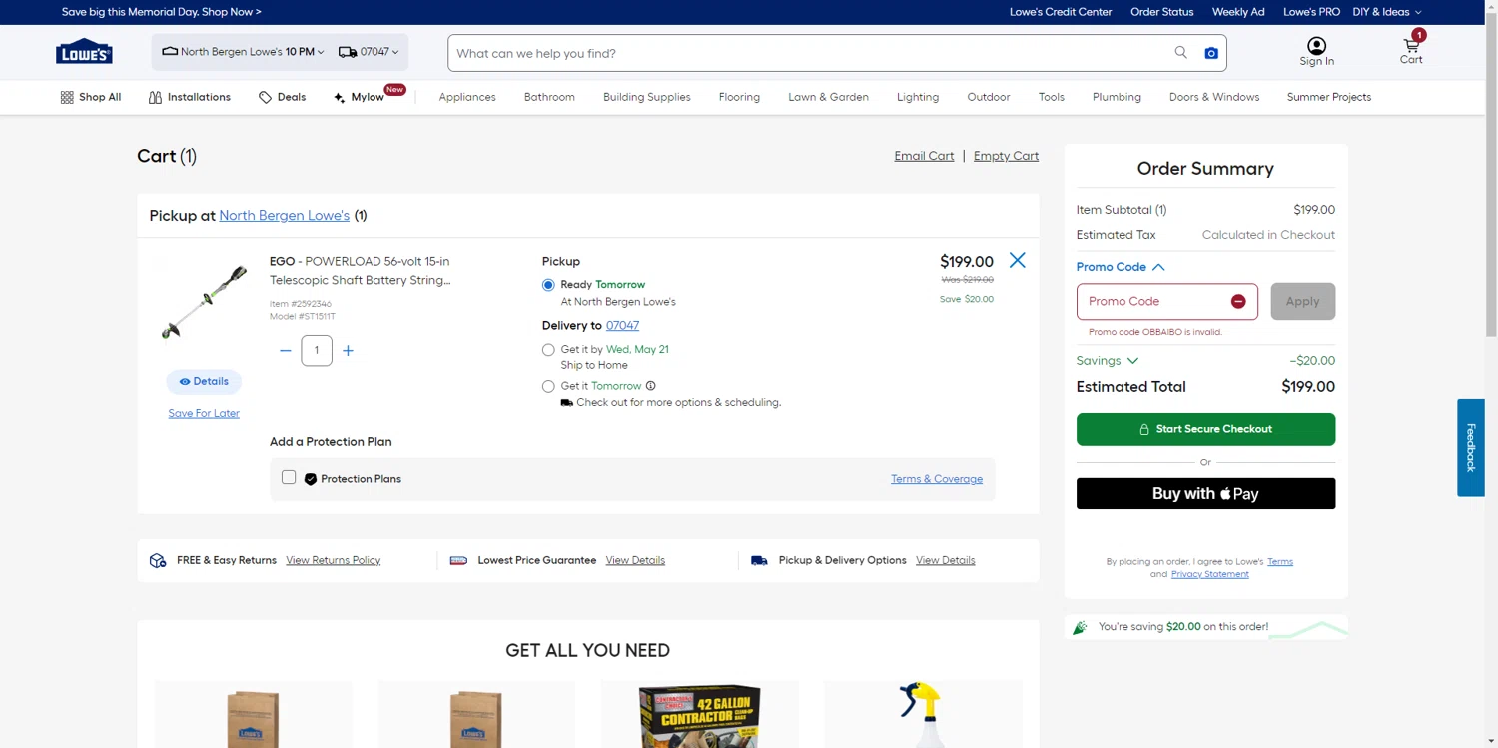Click Free & Easy Returns box icon
The width and height of the screenshot is (1498, 748).
click(158, 560)
